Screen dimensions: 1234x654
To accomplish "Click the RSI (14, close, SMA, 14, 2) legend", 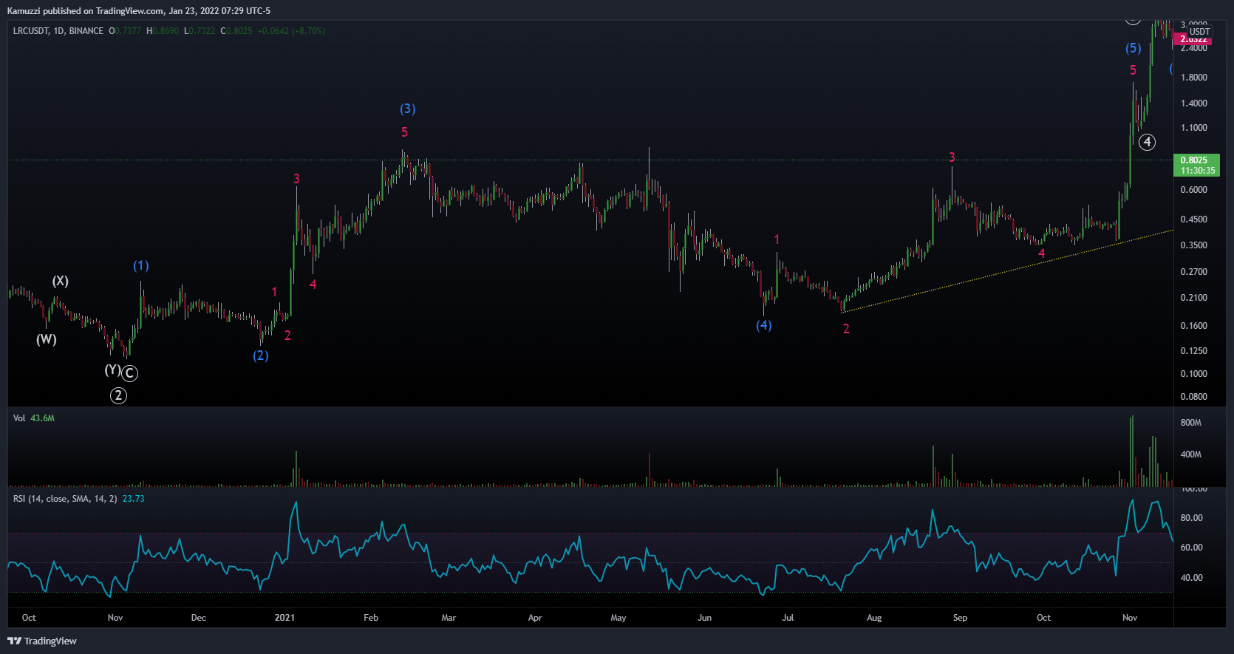I will [x=65, y=499].
